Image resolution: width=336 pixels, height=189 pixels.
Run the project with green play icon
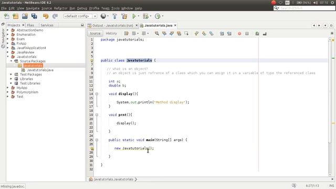134,16
